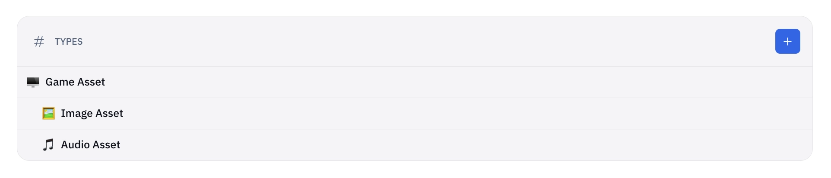Choose the emoji icon of Image Asset
Viewport: 831px width, 178px height.
pos(48,114)
